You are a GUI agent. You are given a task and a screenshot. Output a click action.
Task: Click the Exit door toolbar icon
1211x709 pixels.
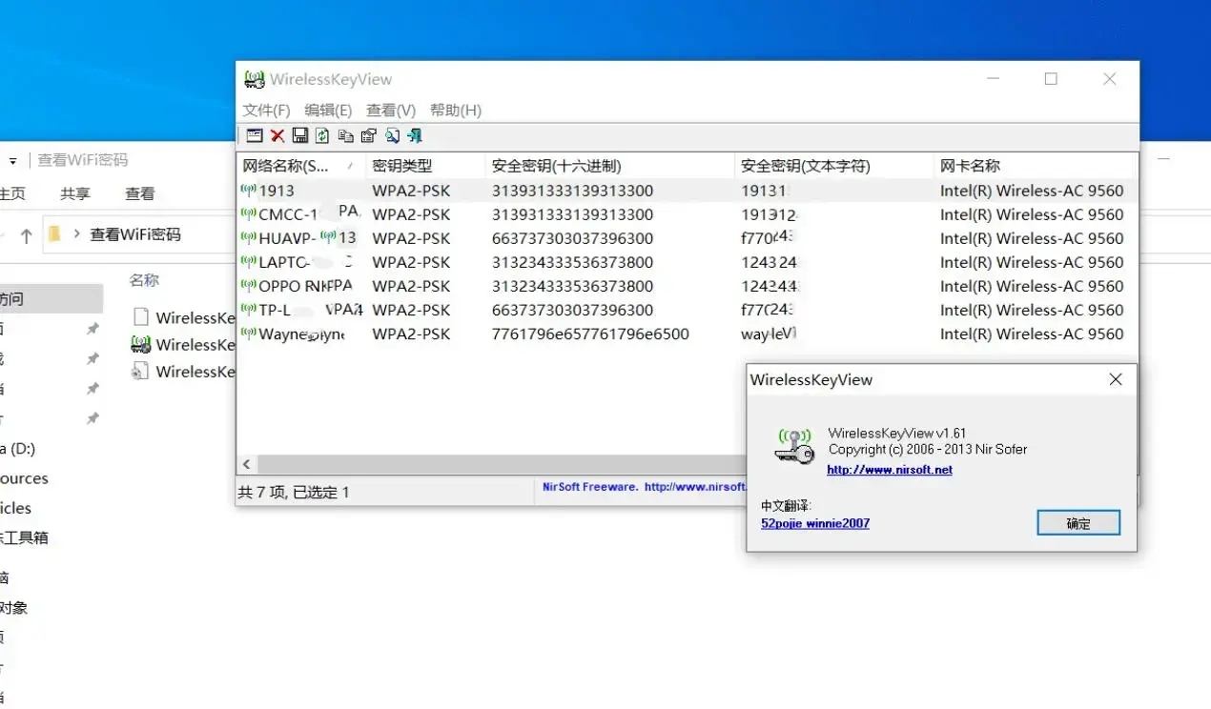coord(415,135)
